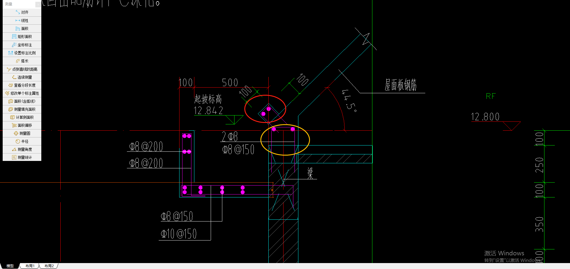Open the 布局1 layout tab
This screenshot has width=570, height=269.
click(30, 266)
